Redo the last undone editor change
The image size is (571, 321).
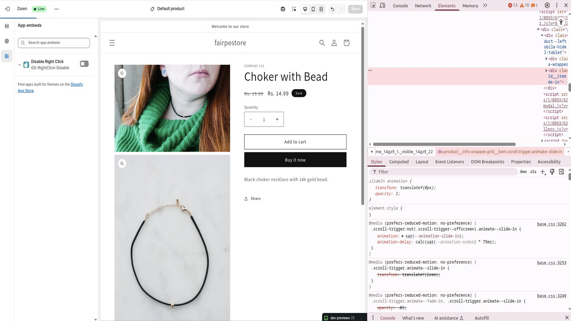pos(342,9)
